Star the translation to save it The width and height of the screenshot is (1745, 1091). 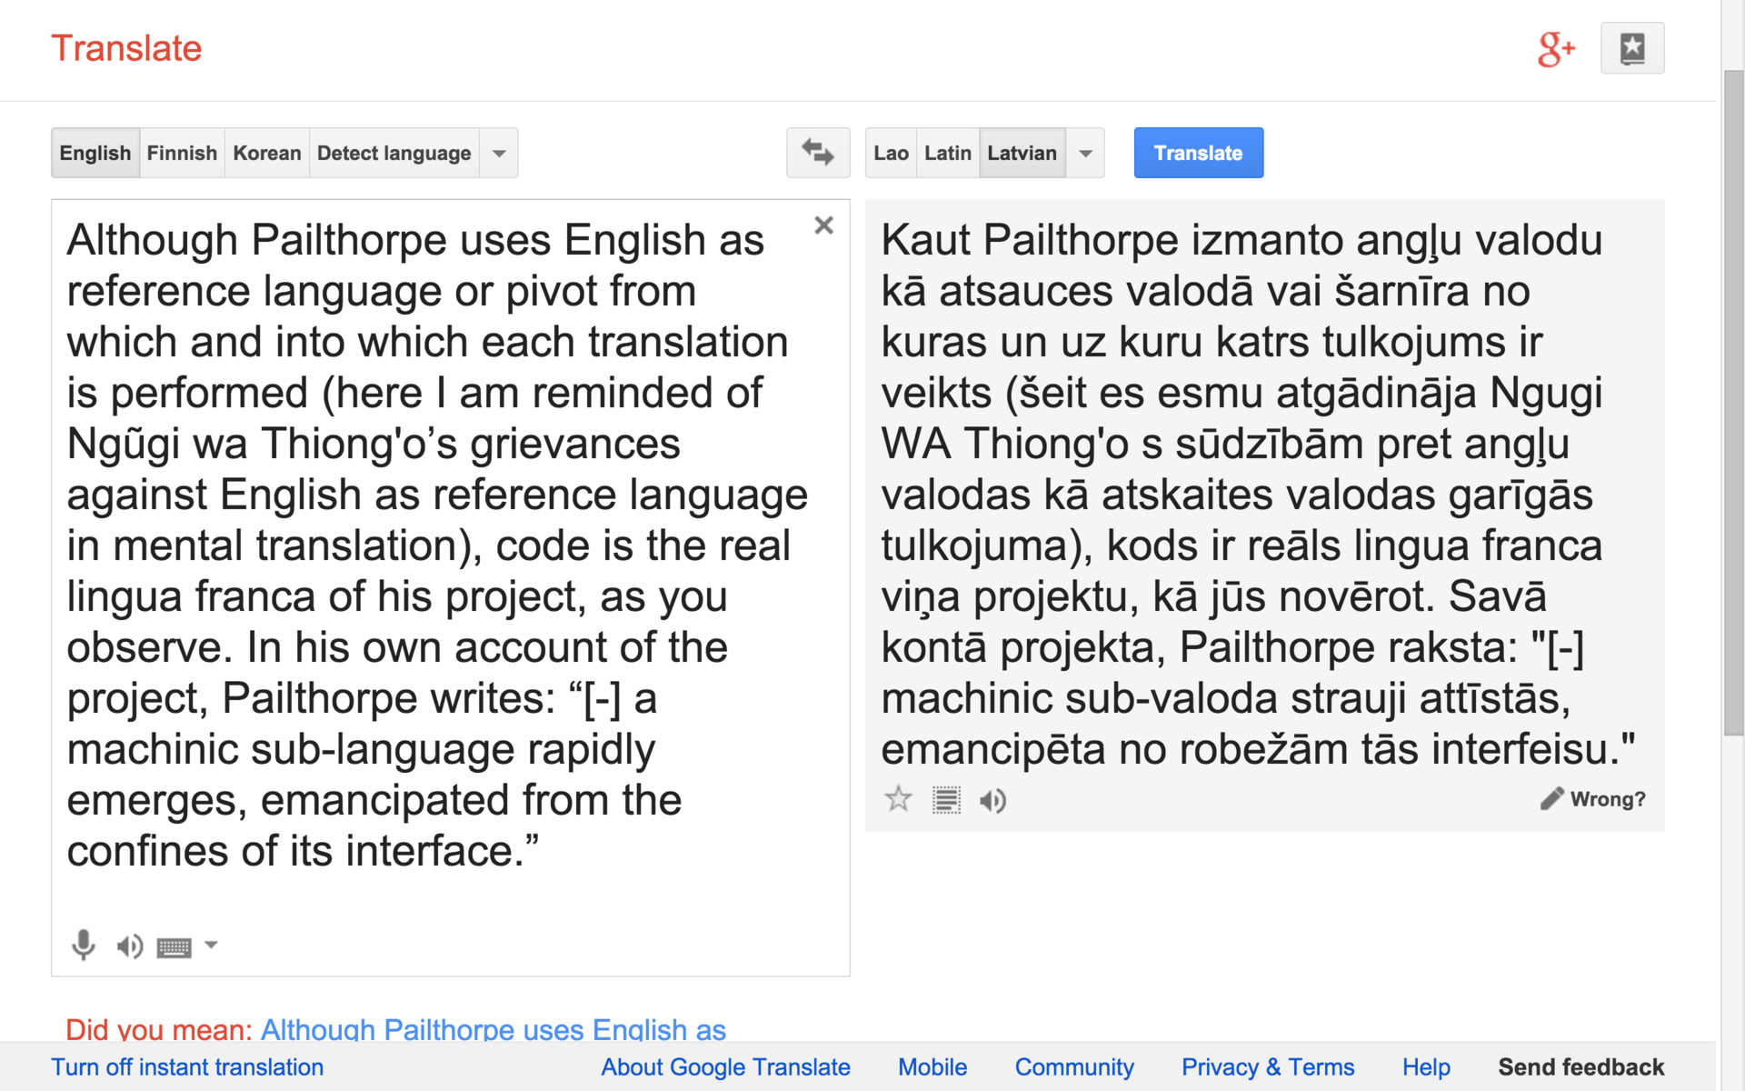[898, 799]
